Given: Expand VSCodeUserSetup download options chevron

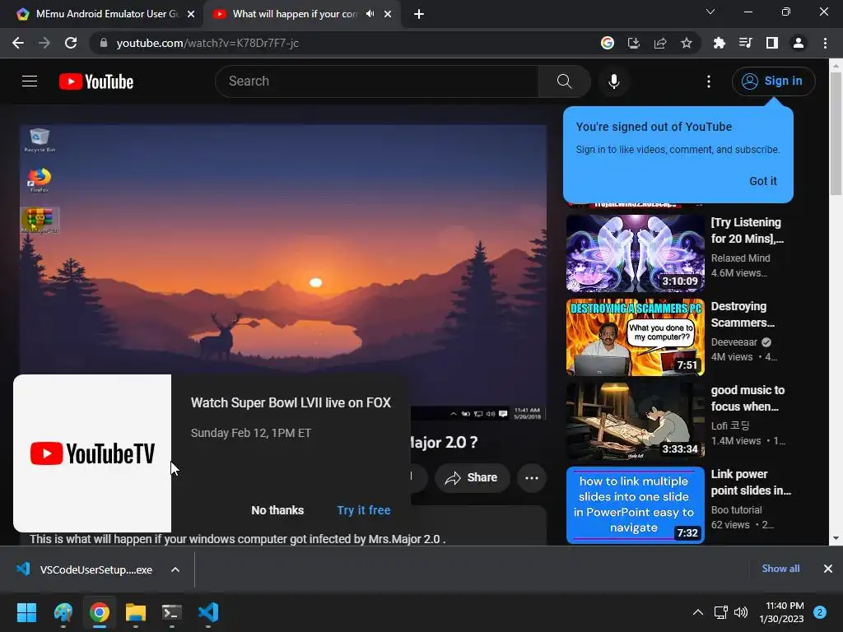Looking at the screenshot, I should 175,569.
